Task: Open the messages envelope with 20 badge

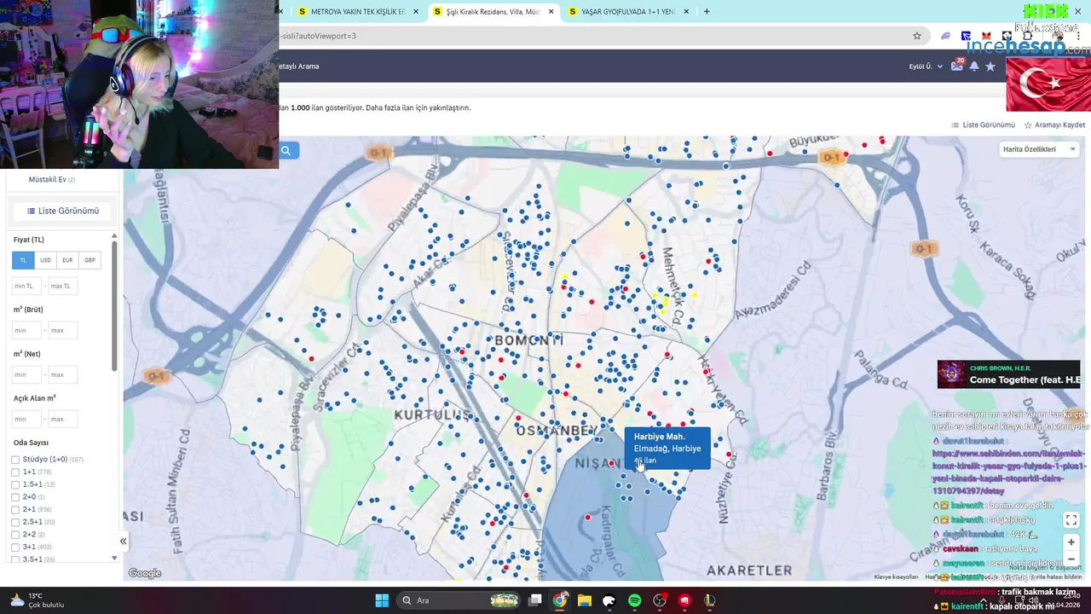Action: (957, 66)
